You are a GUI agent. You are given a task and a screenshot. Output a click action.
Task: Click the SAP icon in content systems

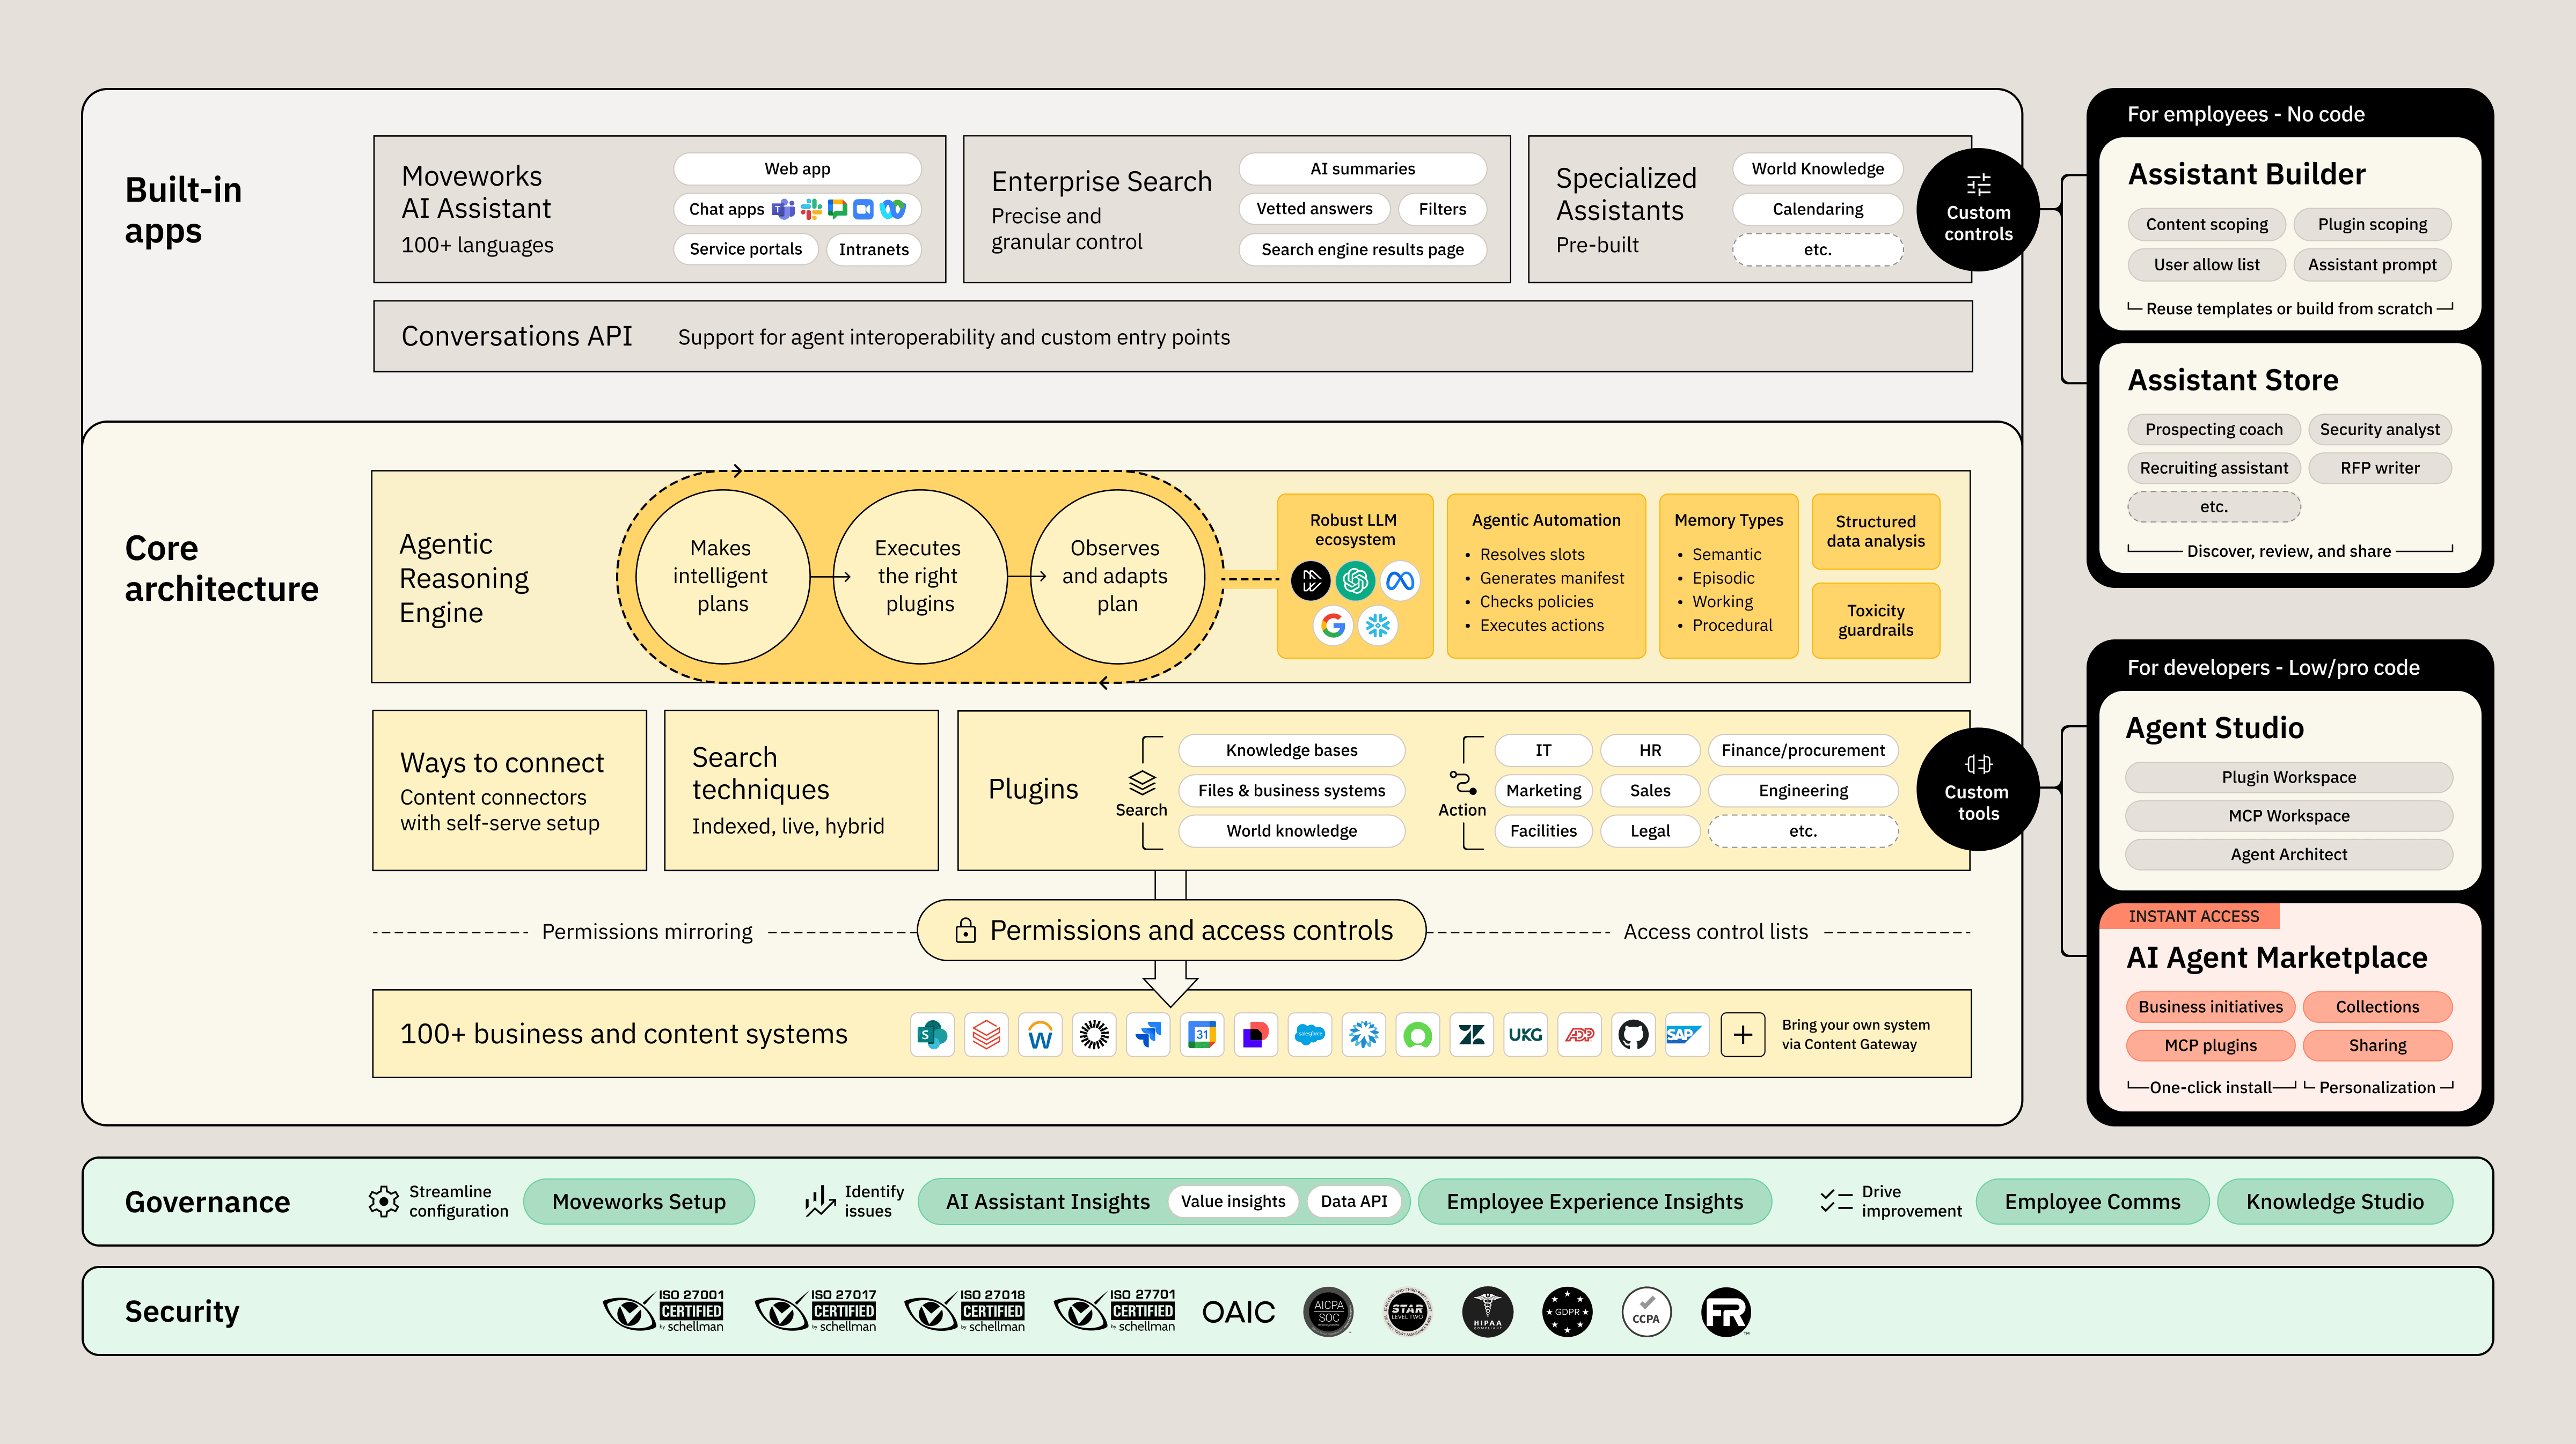coord(1686,1034)
